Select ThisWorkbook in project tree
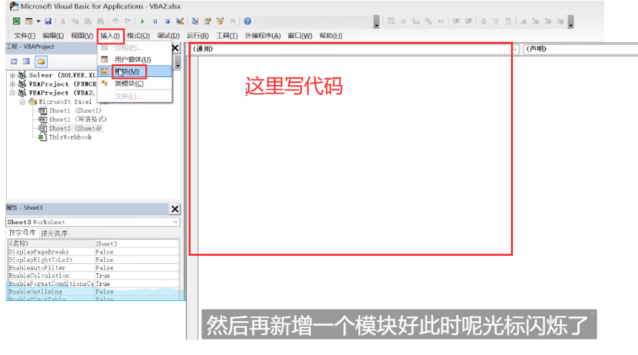 (70, 137)
